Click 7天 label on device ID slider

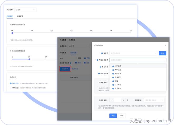[130, 31]
